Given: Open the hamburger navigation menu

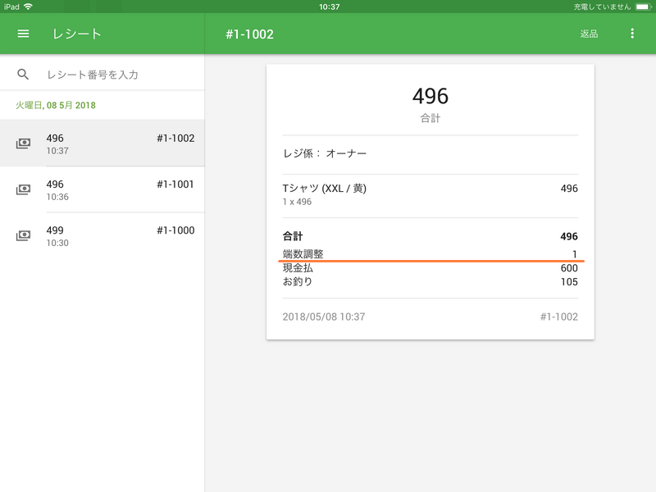Looking at the screenshot, I should (x=23, y=34).
